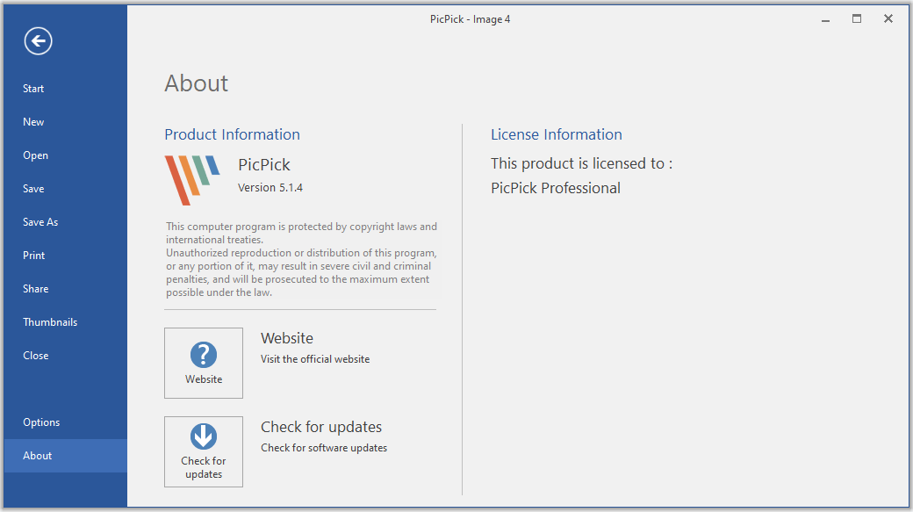Click the back arrow circle icon
Image resolution: width=913 pixels, height=512 pixels.
tap(39, 40)
